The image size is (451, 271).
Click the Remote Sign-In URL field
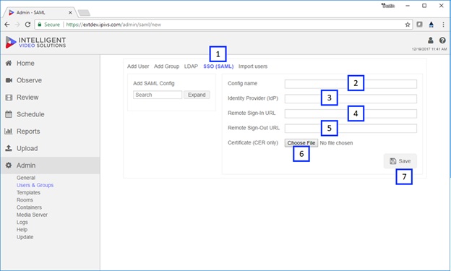tap(351, 113)
